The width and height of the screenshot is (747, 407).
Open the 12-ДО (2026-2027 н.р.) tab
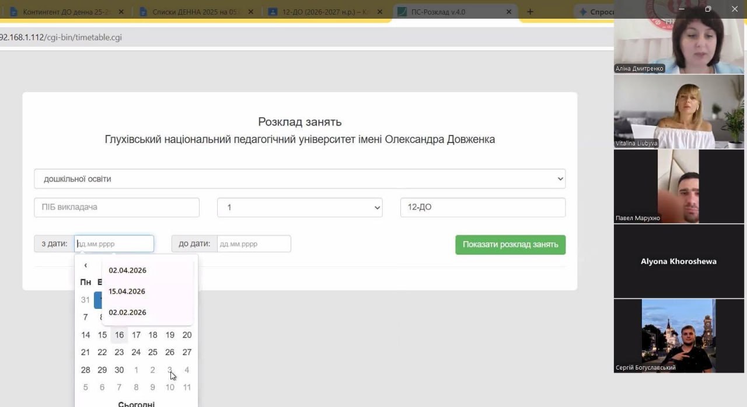327,12
